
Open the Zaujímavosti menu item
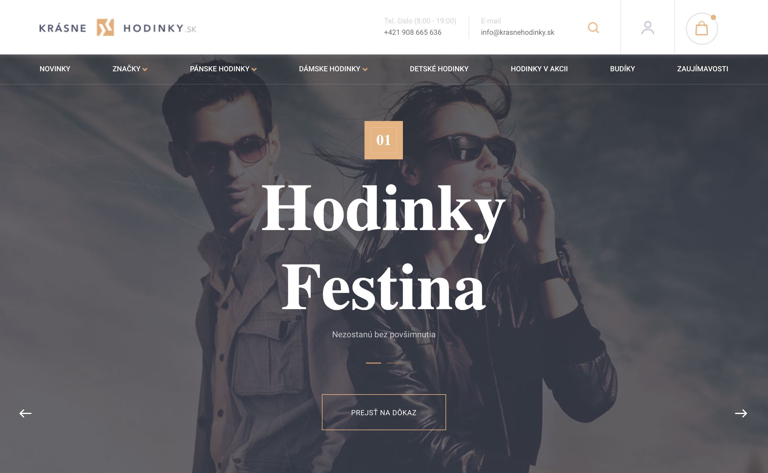coord(703,69)
